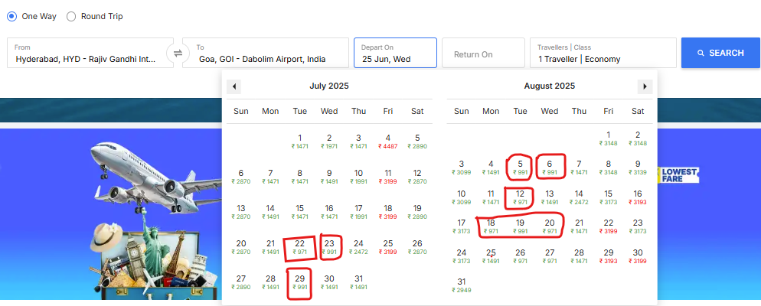Pick July 23 with ₹991 fare
The height and width of the screenshot is (306, 761).
pos(329,247)
